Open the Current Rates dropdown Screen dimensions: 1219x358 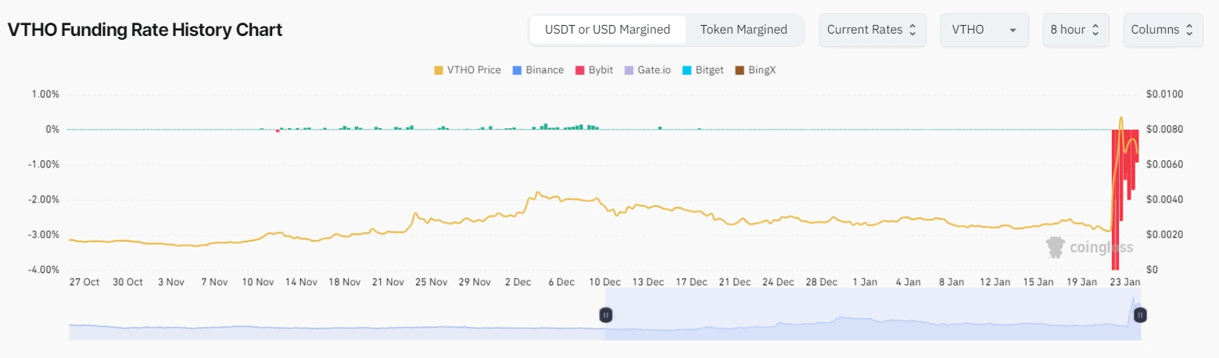[873, 30]
